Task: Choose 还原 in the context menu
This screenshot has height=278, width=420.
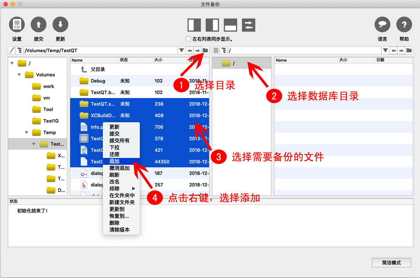Action: (122, 154)
